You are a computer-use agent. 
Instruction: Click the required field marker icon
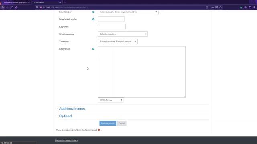click(x=99, y=130)
